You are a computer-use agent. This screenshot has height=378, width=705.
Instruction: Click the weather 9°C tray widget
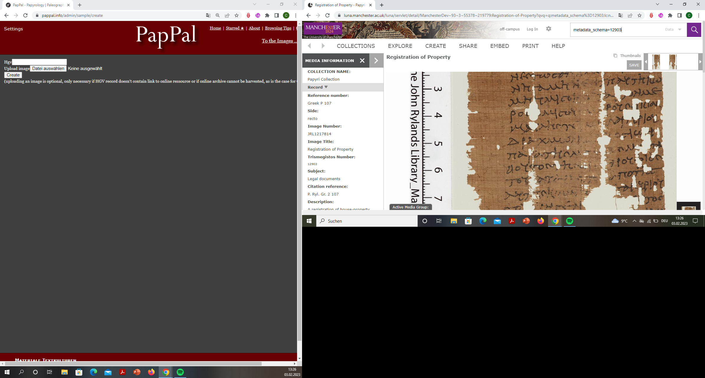[619, 221]
